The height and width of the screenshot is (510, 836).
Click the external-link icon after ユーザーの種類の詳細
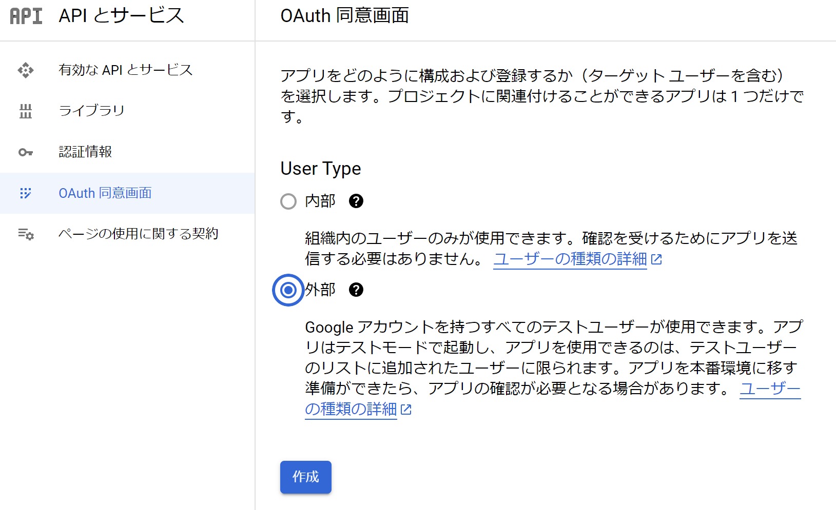click(x=657, y=259)
